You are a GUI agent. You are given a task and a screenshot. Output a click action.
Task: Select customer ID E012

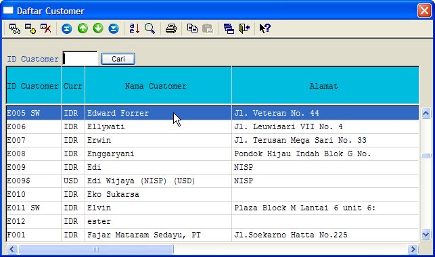34,222
